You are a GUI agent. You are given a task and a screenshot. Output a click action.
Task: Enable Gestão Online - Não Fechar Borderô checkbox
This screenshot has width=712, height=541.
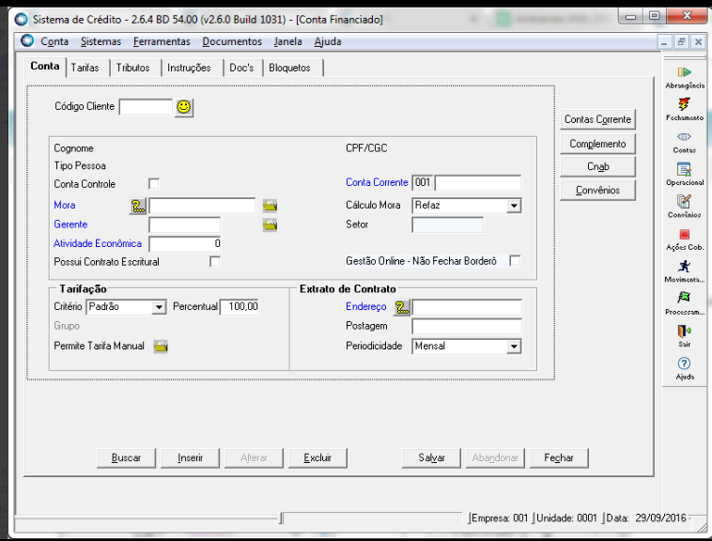515,261
